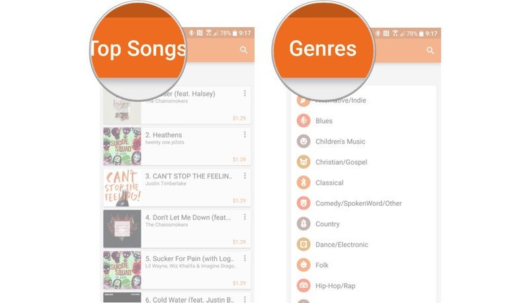Image resolution: width=529 pixels, height=303 pixels.
Task: Buy Heathens for $1.29
Action: click(239, 159)
